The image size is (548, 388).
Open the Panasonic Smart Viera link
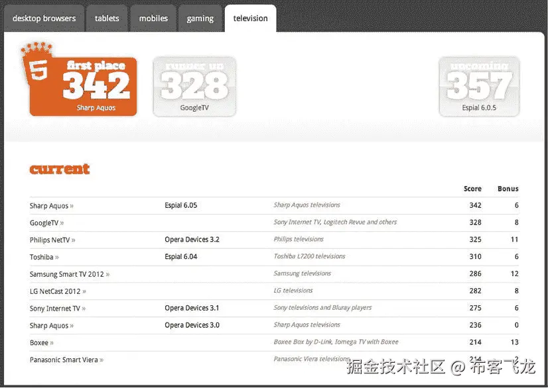pos(67,360)
